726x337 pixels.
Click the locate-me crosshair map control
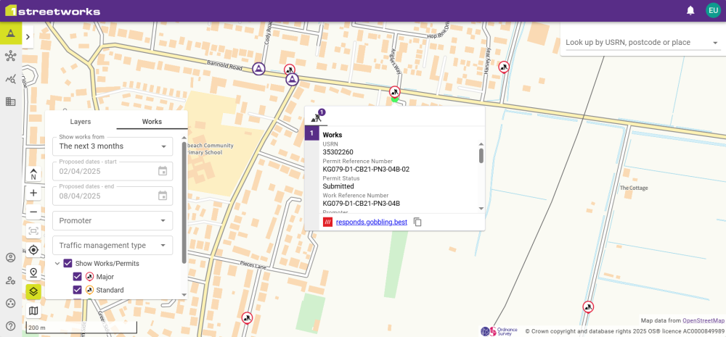(x=33, y=250)
